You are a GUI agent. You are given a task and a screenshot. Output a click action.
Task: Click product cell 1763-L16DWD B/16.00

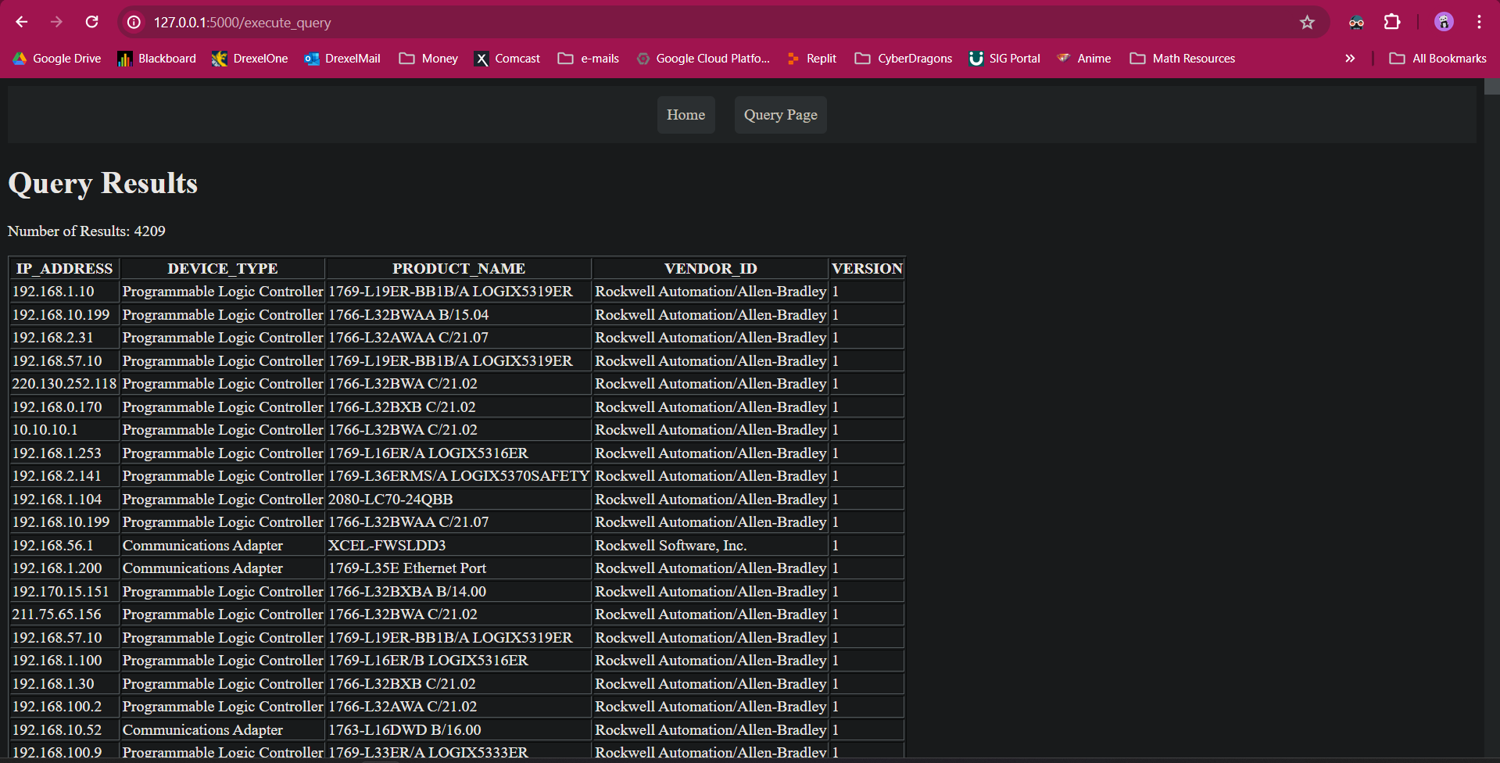pyautogui.click(x=459, y=730)
